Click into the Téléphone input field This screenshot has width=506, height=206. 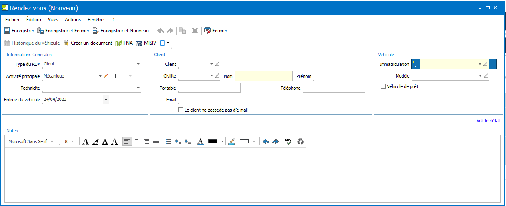[x=334, y=88]
